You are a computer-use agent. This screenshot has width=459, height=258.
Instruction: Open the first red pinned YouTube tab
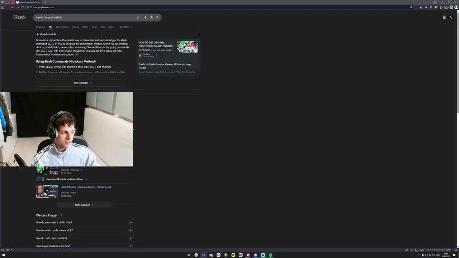tap(8, 2)
